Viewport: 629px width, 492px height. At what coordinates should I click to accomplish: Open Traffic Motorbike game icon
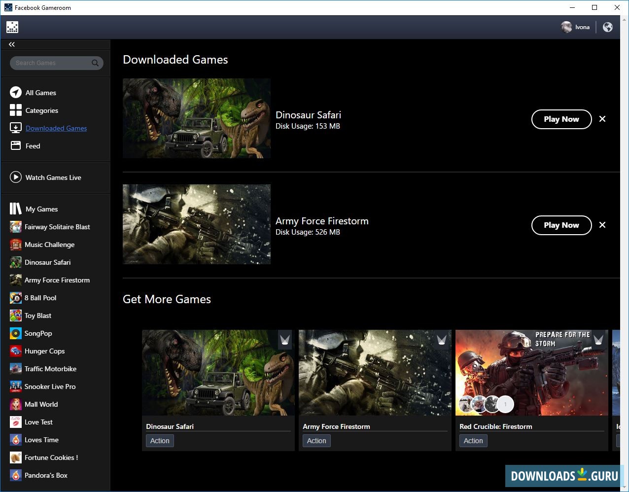(16, 369)
